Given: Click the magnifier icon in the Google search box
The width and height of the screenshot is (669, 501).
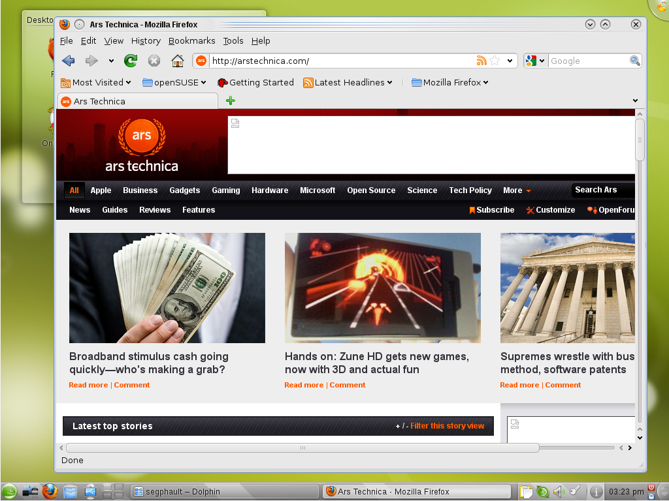Looking at the screenshot, I should (635, 61).
